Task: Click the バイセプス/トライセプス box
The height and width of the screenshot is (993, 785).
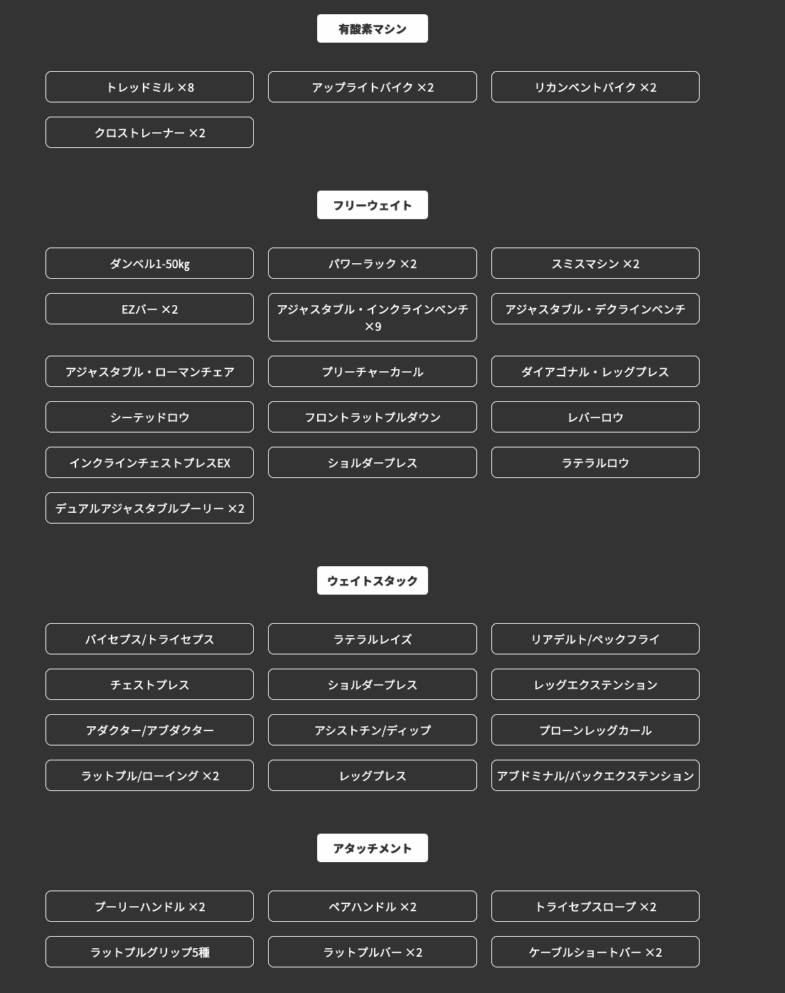Action: (149, 639)
